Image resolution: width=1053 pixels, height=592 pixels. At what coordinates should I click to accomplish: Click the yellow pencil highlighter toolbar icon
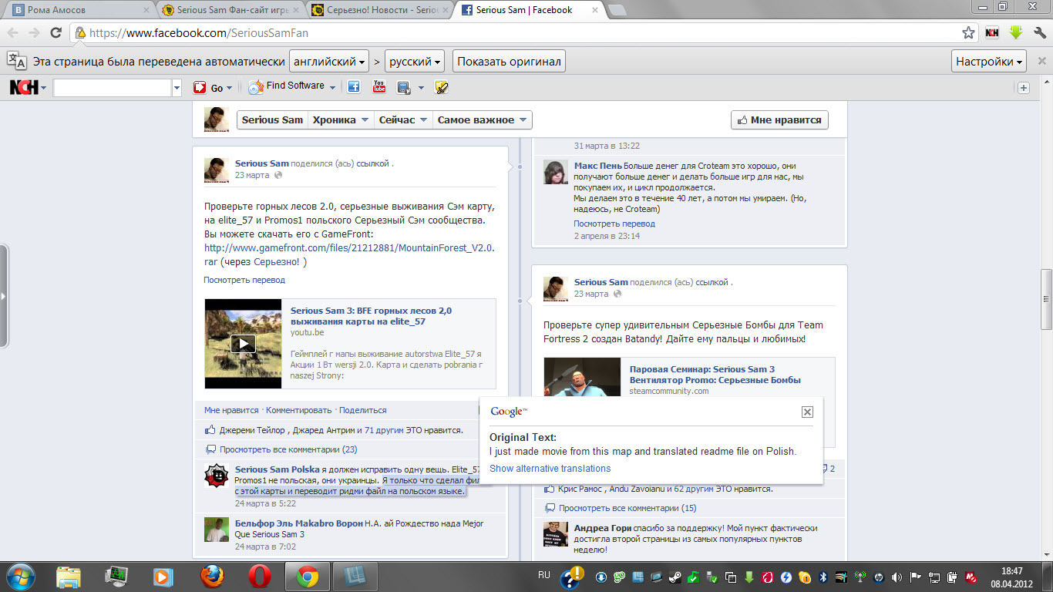coord(442,87)
